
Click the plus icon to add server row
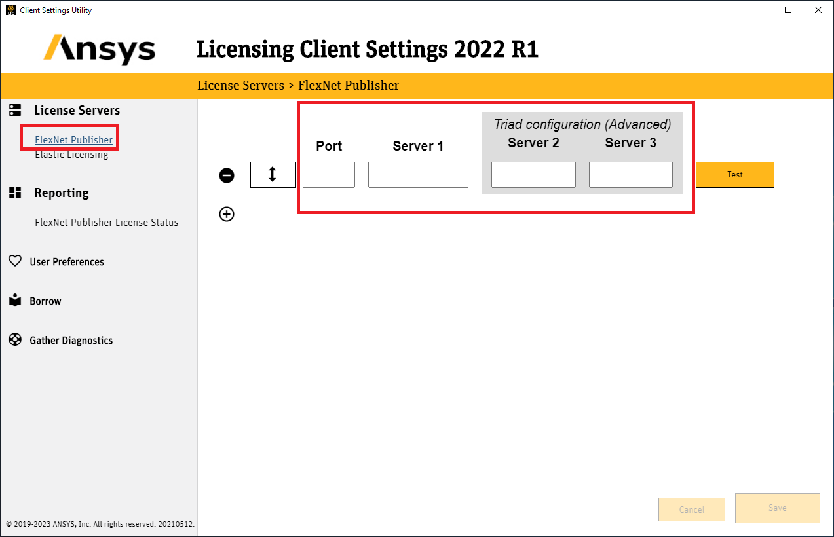227,214
